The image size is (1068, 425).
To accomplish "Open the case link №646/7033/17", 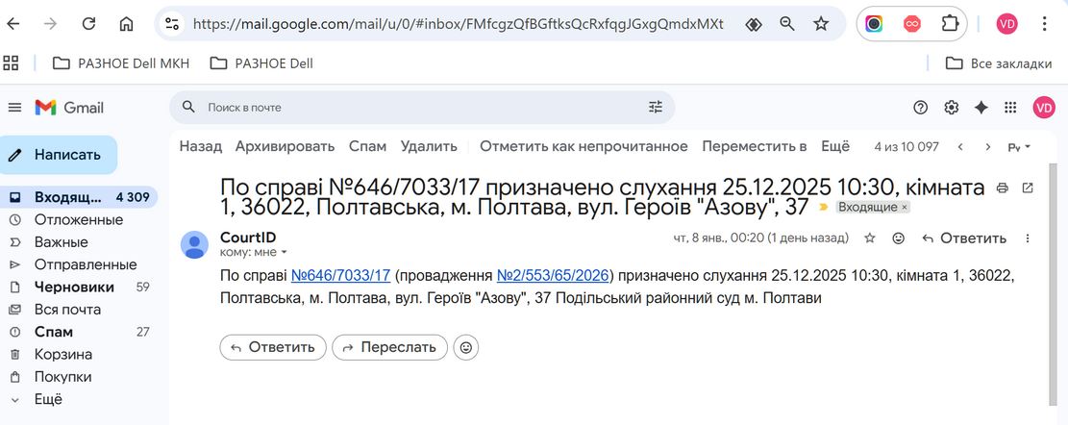I will point(340,275).
